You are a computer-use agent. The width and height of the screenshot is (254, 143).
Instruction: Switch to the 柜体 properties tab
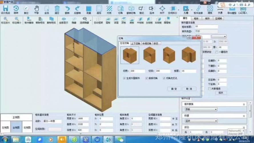(x=196, y=19)
